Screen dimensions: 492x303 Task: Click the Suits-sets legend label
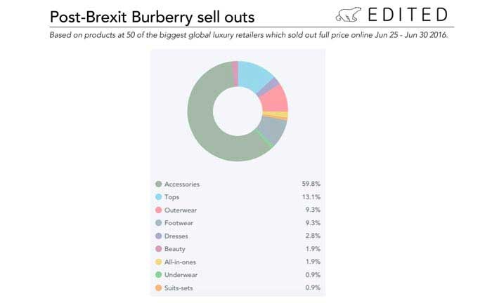(179, 288)
